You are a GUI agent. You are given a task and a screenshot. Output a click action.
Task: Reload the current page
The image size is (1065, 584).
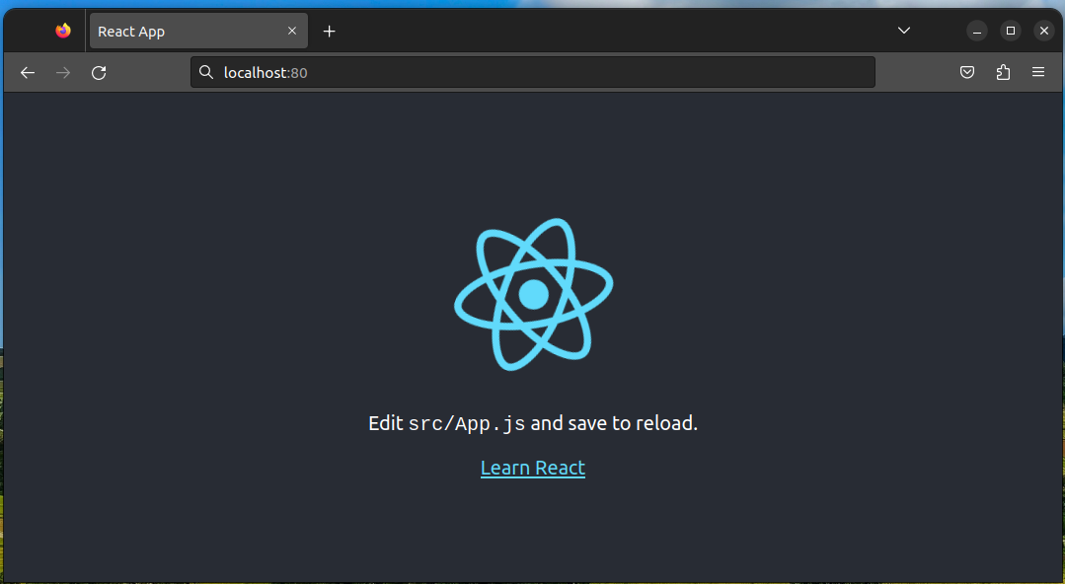click(x=99, y=73)
